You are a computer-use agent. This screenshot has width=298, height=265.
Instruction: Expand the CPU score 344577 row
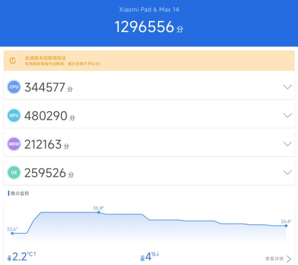287,87
